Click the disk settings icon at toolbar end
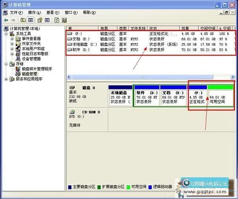 (x=64, y=20)
